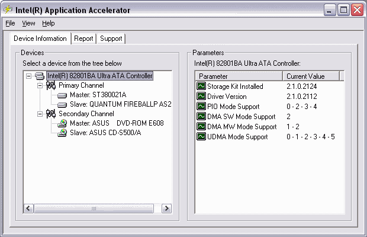
Task: Click the icon next to DMA MW Mode Support
Action: [x=201, y=126]
